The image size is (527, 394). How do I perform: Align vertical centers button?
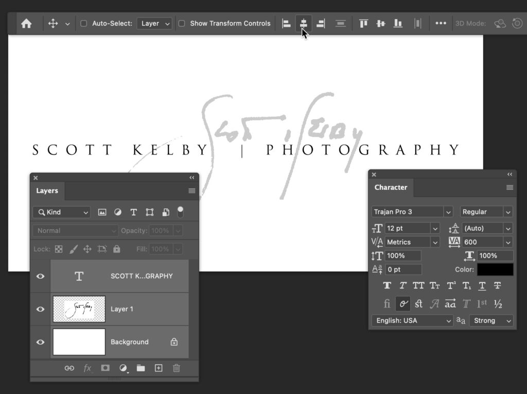pos(381,24)
